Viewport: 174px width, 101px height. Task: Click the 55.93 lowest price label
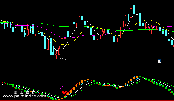coord(64,59)
